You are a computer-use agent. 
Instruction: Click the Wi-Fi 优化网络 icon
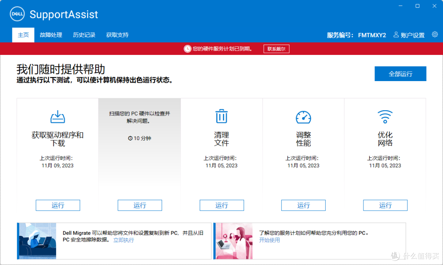[x=385, y=117]
